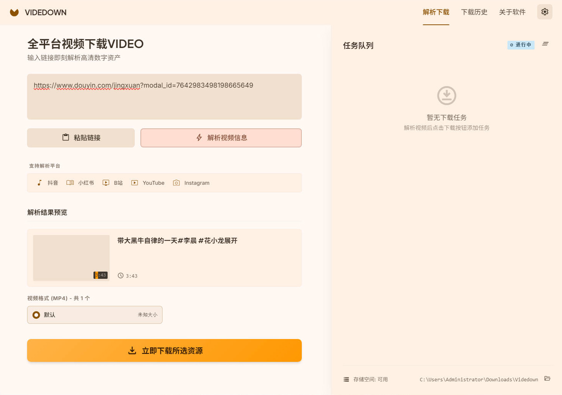
Task: Click the 0 进行中 status badge
Action: pos(521,45)
